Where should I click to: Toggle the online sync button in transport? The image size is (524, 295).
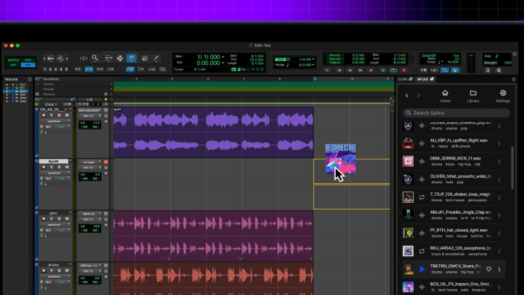[327, 70]
